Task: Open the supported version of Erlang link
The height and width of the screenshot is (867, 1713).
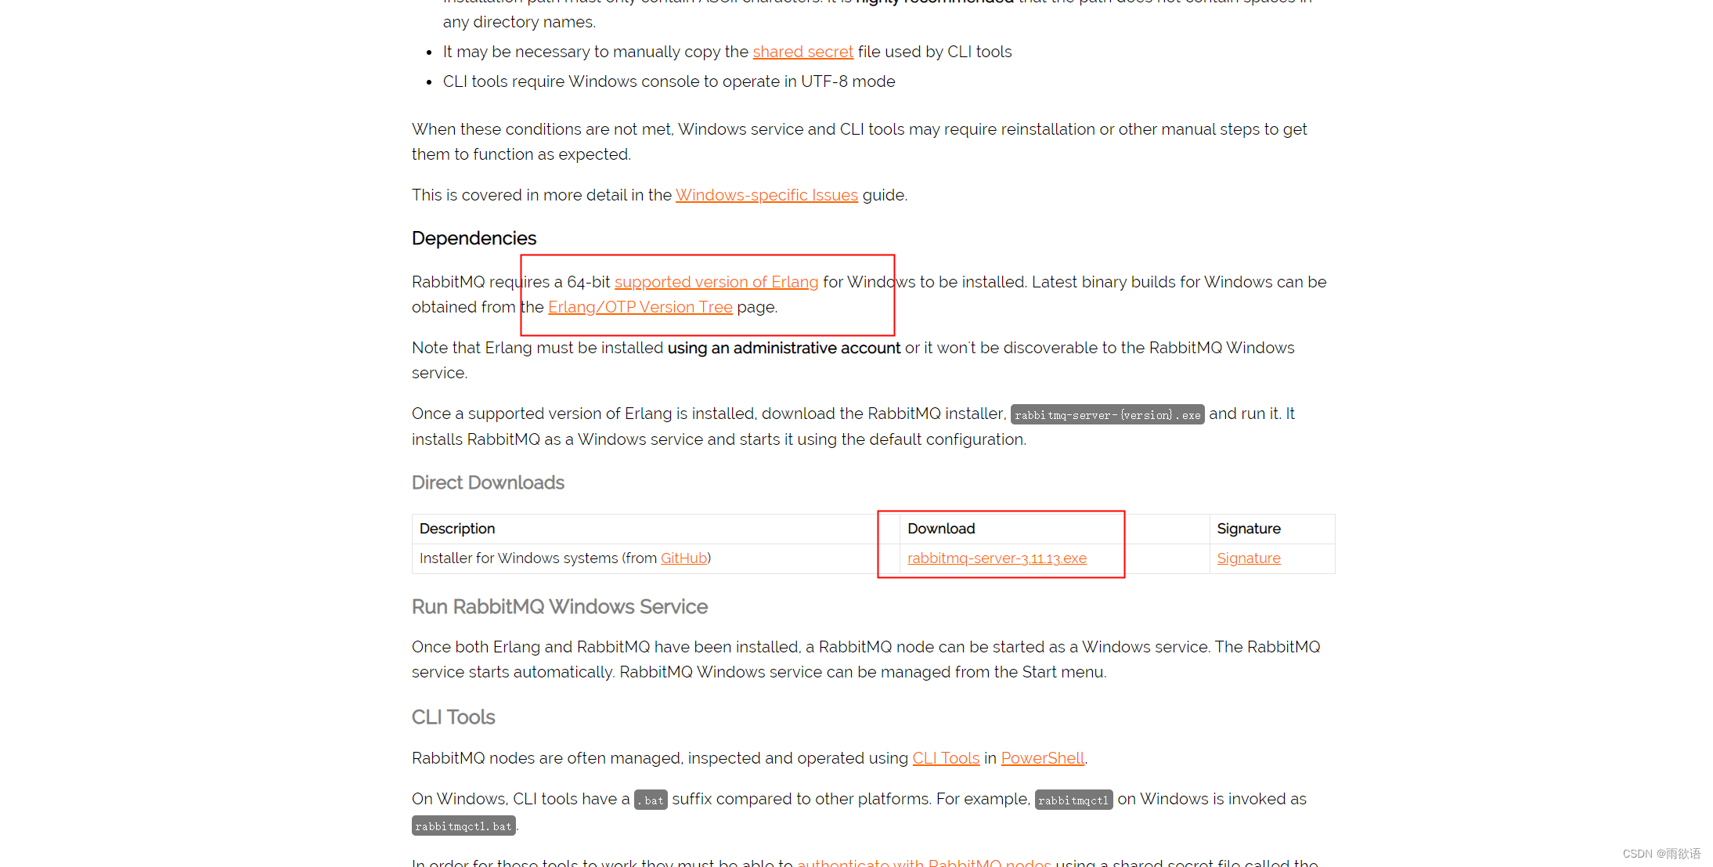Action: (716, 282)
